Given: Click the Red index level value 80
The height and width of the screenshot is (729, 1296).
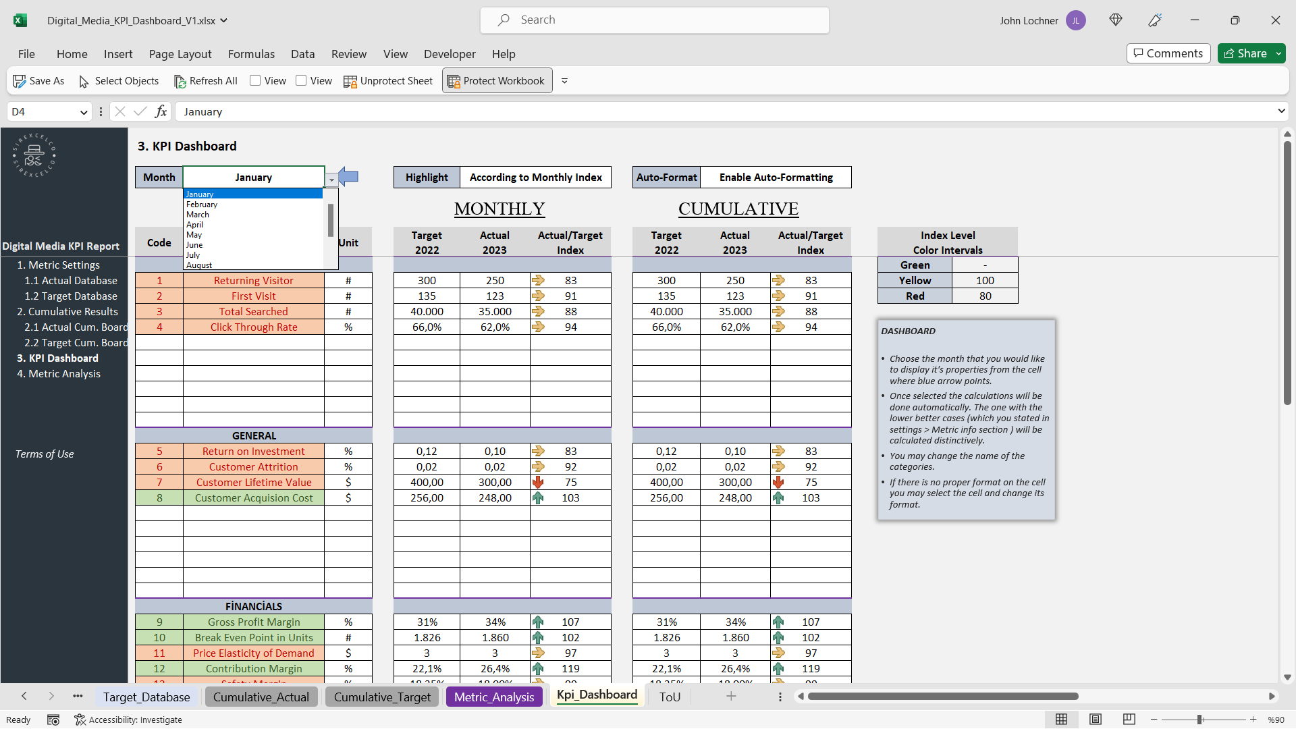Looking at the screenshot, I should (x=985, y=296).
